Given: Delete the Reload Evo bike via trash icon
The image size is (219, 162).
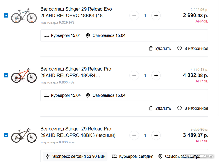Looking at the screenshot, I should point(151,49).
